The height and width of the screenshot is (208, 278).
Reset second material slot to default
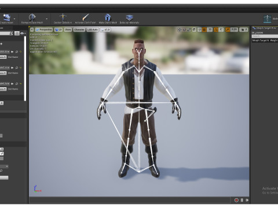[20, 68]
